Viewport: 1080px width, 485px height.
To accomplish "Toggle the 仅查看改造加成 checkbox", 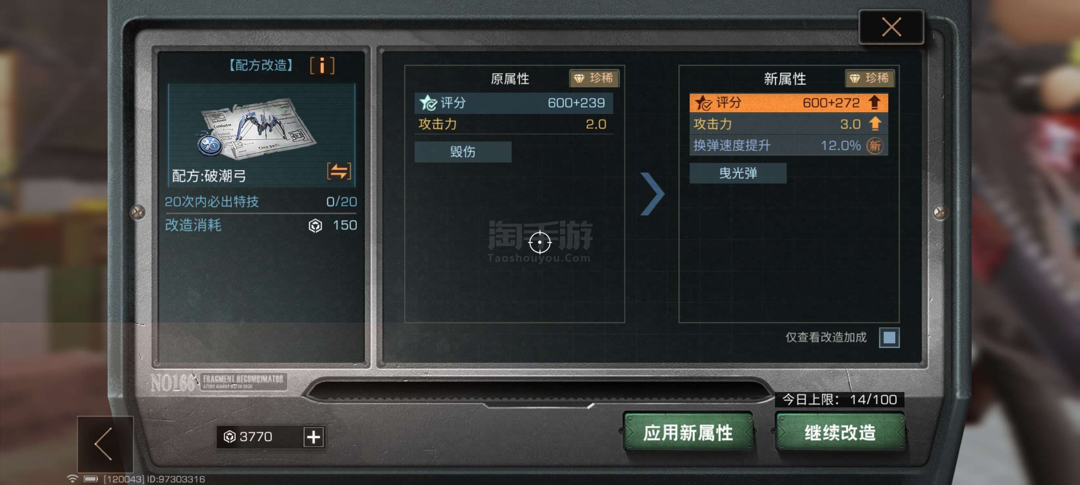I will coord(889,337).
